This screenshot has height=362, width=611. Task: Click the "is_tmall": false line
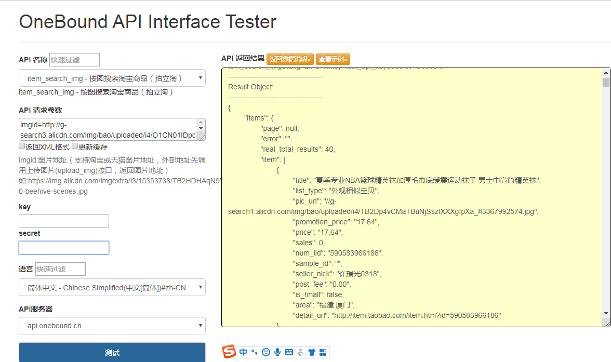click(318, 294)
